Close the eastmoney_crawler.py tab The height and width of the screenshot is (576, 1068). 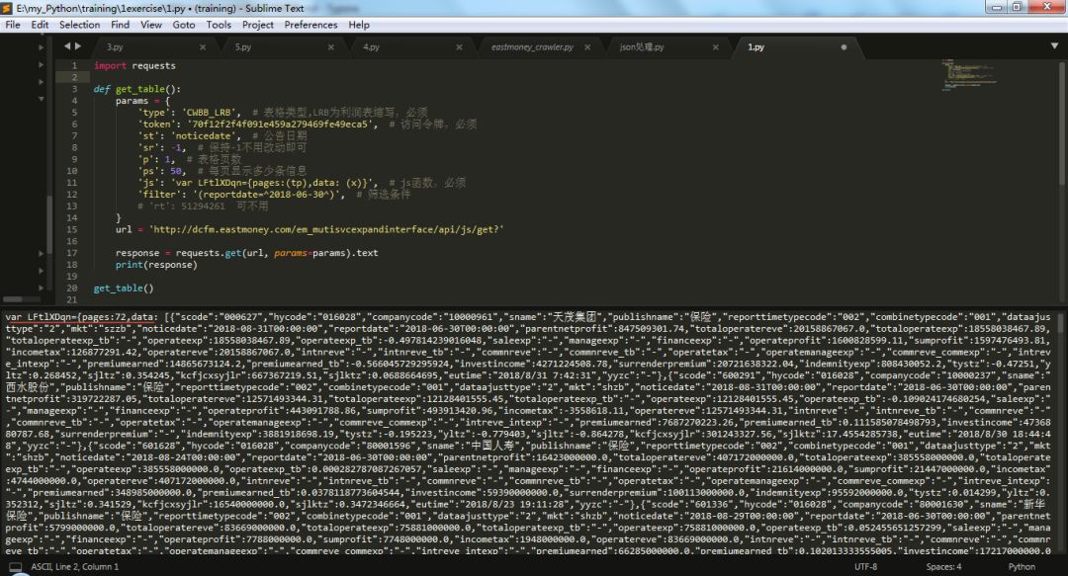tap(587, 46)
